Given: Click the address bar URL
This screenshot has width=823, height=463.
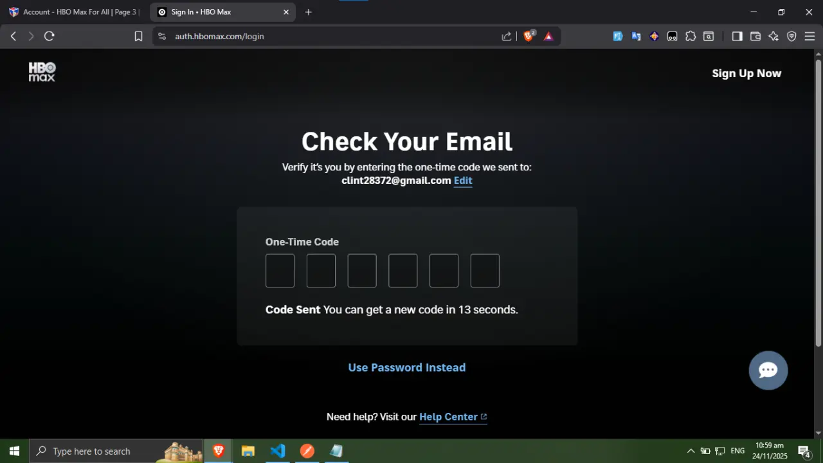Looking at the screenshot, I should coord(219,36).
